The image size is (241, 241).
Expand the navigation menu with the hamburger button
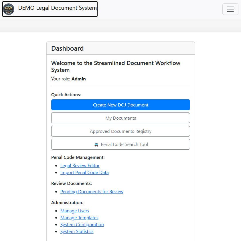point(230,9)
